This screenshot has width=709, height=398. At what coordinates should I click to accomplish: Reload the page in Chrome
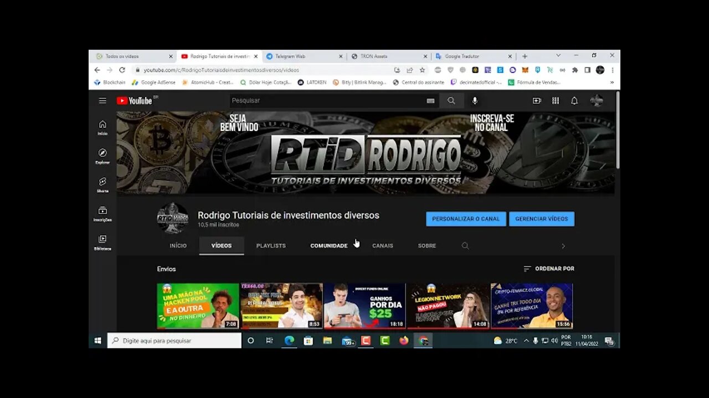[122, 70]
